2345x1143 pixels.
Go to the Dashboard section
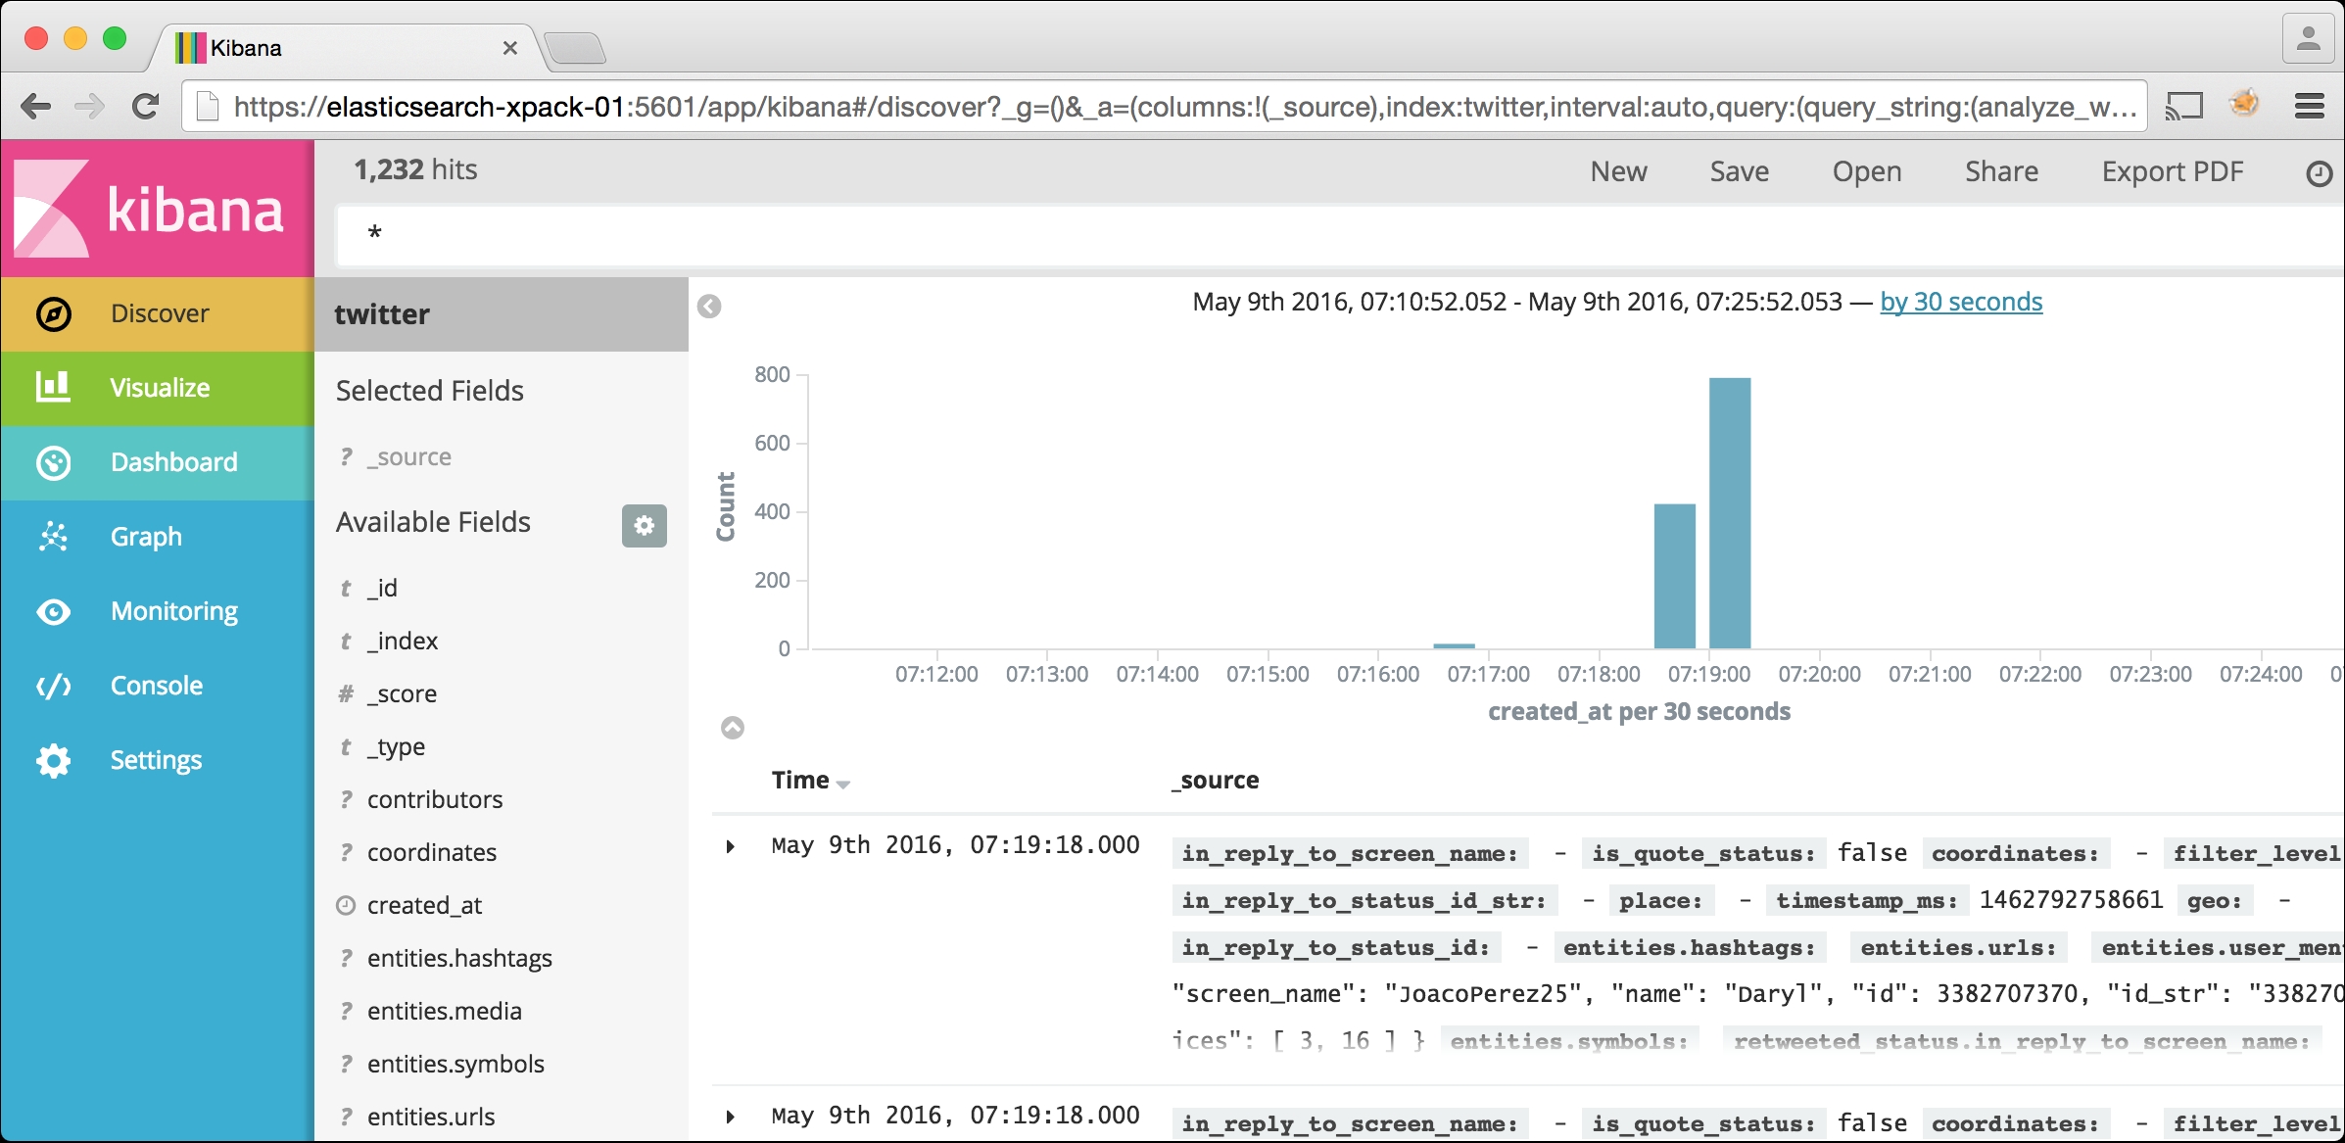(x=158, y=462)
